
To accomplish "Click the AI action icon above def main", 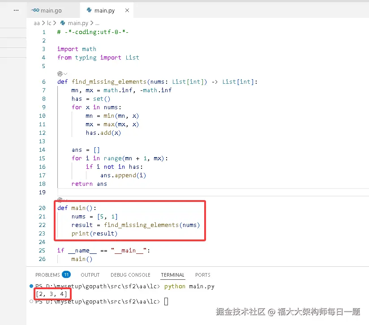I will [60, 200].
